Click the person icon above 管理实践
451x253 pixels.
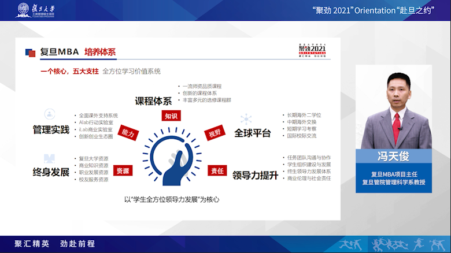(x=50, y=114)
